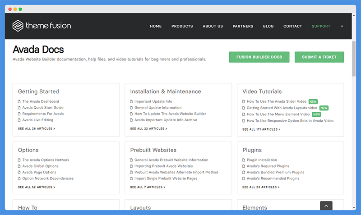Open the Support menu item
361x215 pixels.
pyautogui.click(x=321, y=26)
